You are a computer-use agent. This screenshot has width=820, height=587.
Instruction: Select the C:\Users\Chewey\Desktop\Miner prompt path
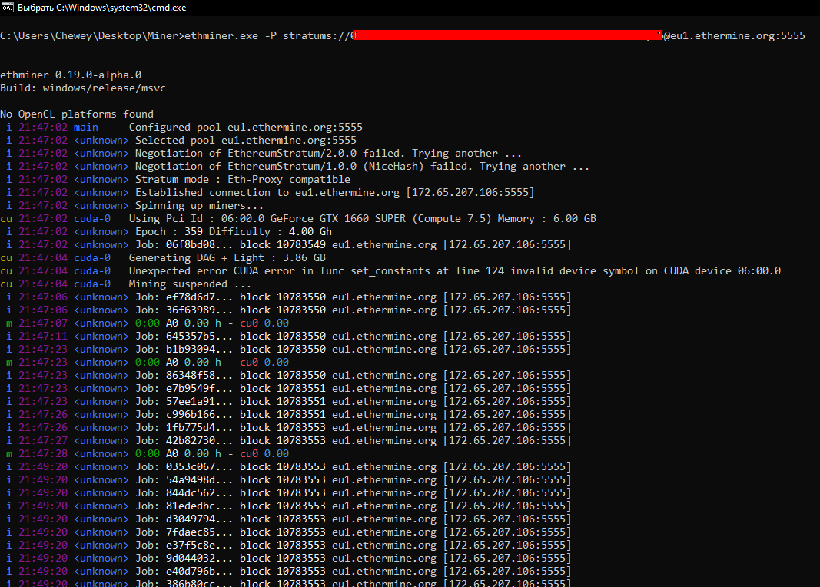point(88,35)
